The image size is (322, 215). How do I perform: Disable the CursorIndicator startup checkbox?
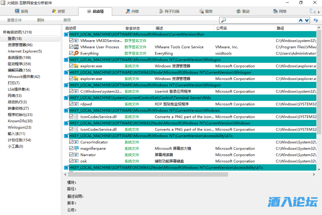point(71,142)
